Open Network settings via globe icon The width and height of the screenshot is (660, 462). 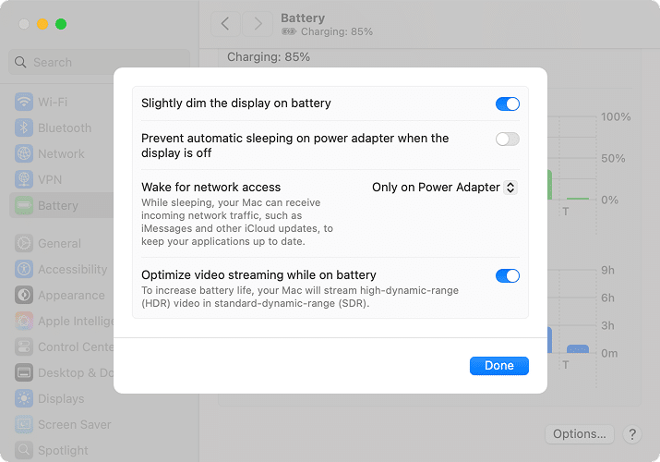(24, 153)
